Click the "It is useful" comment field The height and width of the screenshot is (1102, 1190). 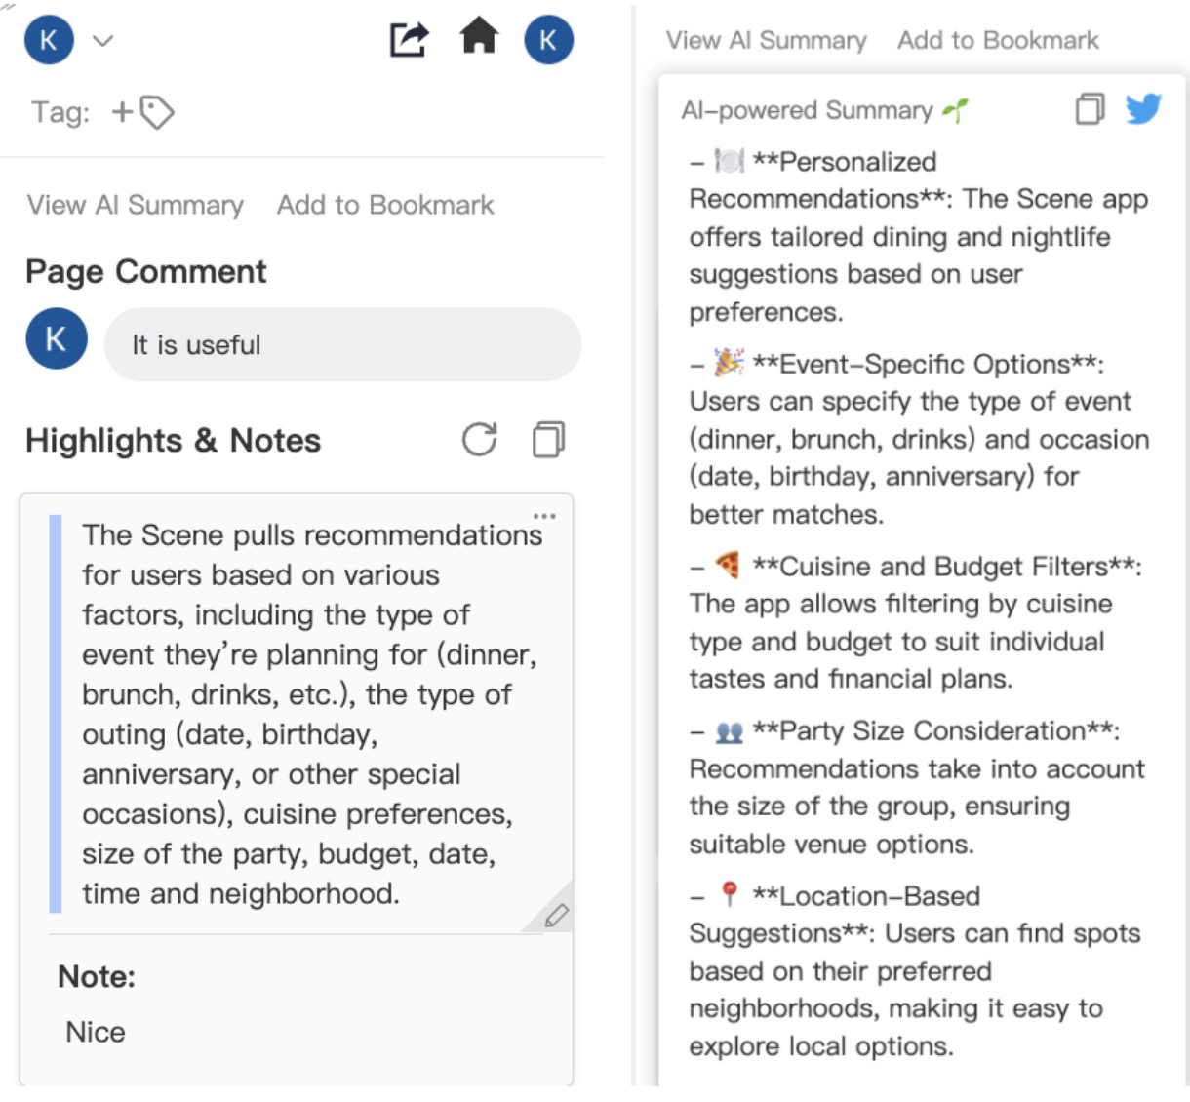coord(342,345)
